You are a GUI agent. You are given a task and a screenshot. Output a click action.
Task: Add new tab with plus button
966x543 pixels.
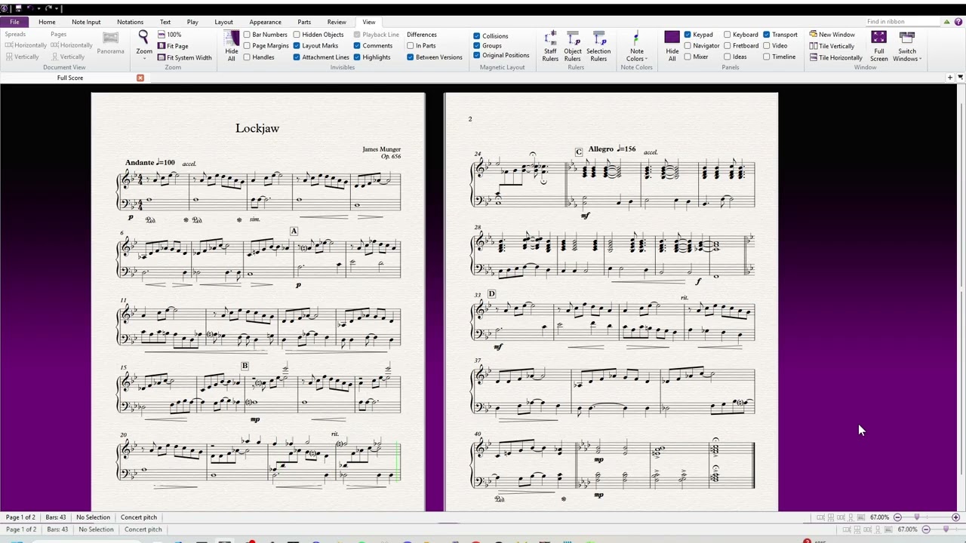pyautogui.click(x=950, y=78)
